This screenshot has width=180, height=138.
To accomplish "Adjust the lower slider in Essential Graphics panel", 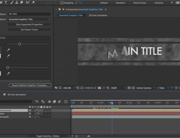I will point(8,68).
